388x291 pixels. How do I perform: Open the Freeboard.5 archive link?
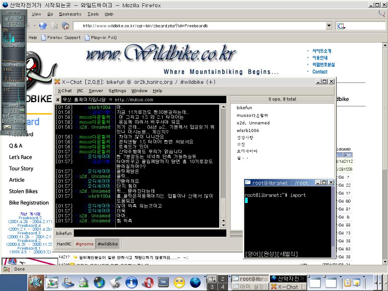30,218
